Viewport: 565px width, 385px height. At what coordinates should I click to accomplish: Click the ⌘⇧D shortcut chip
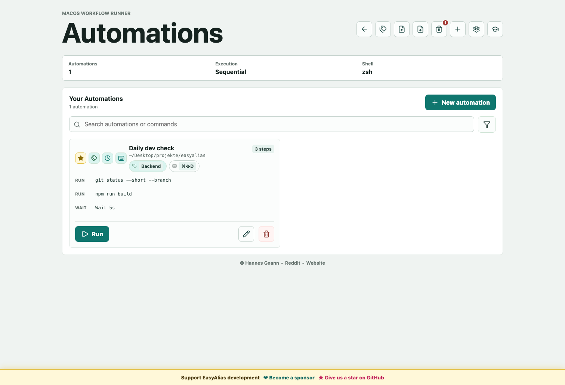(184, 166)
